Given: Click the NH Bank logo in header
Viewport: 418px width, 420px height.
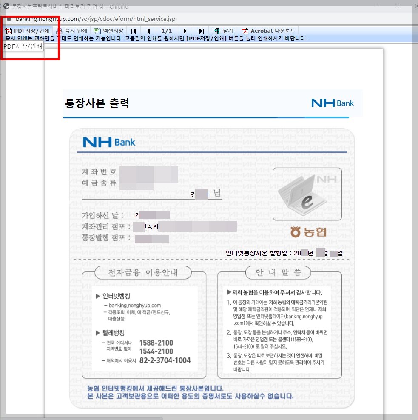Looking at the screenshot, I should click(x=333, y=103).
